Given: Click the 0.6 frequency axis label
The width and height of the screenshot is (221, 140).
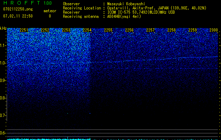Looking at the screenshot, I should (3, 133).
